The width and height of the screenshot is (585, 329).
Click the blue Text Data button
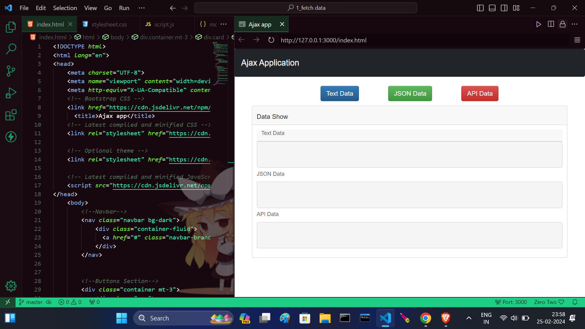(x=339, y=94)
